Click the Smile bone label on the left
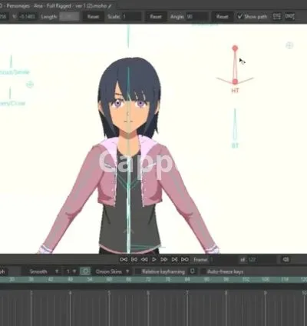 [15, 72]
